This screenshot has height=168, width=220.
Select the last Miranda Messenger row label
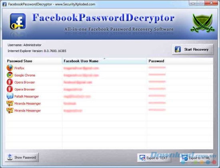[28, 110]
